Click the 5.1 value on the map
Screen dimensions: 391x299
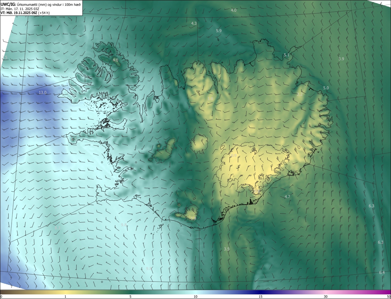[x=286, y=55]
